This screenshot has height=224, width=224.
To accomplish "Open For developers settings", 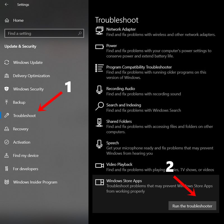I will (x=25, y=169).
